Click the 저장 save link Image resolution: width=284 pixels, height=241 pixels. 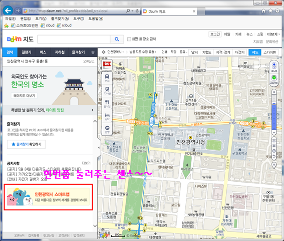coord(173,52)
